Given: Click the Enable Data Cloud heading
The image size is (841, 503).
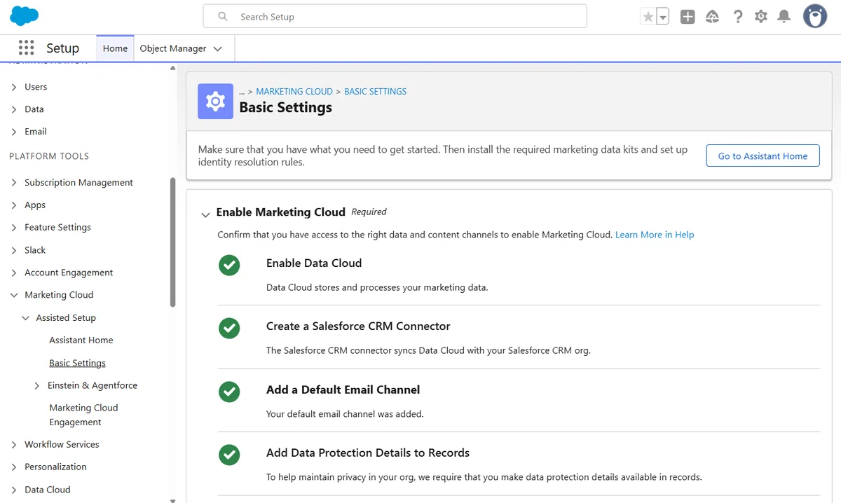Looking at the screenshot, I should (314, 263).
